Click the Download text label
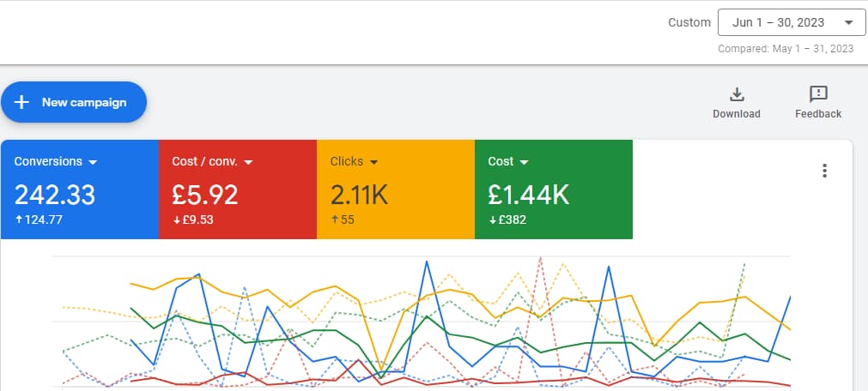This screenshot has height=391, width=868. pyautogui.click(x=737, y=114)
